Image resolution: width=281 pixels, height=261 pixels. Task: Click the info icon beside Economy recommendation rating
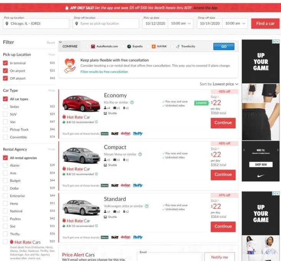[x=96, y=122]
